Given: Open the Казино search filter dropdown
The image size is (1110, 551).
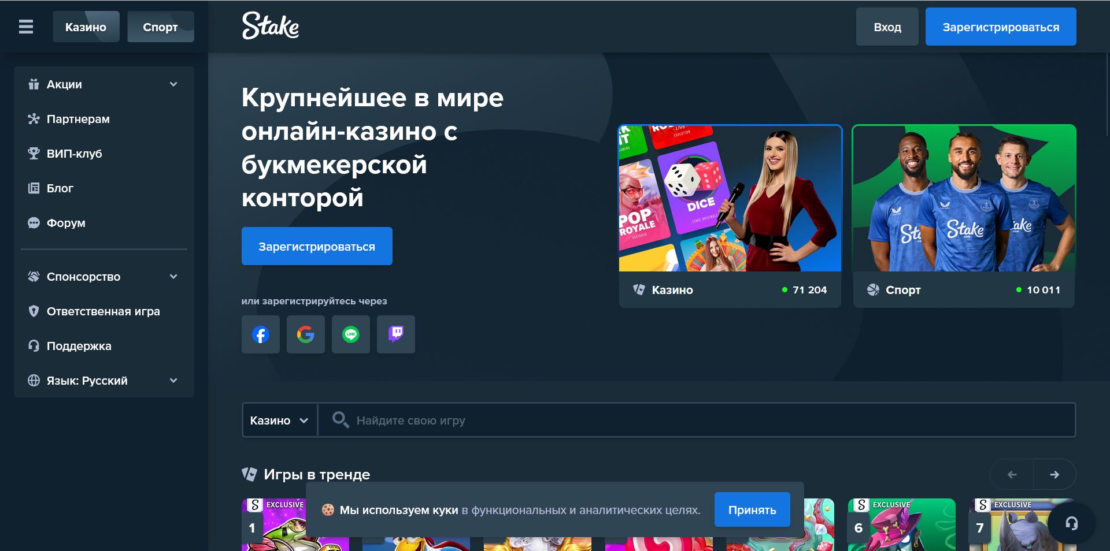Looking at the screenshot, I should point(279,420).
